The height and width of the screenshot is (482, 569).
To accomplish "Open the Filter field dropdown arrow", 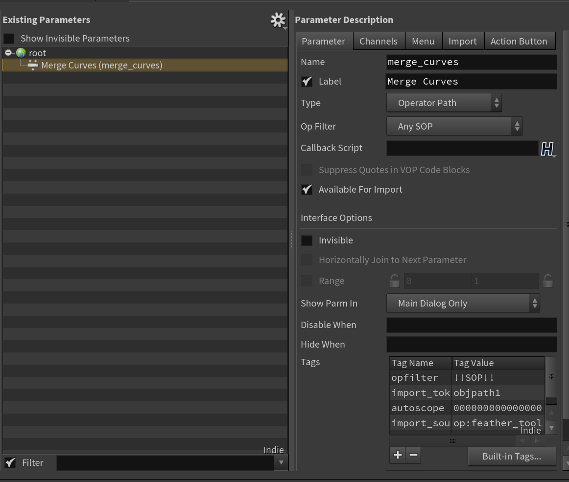I will click(x=281, y=462).
